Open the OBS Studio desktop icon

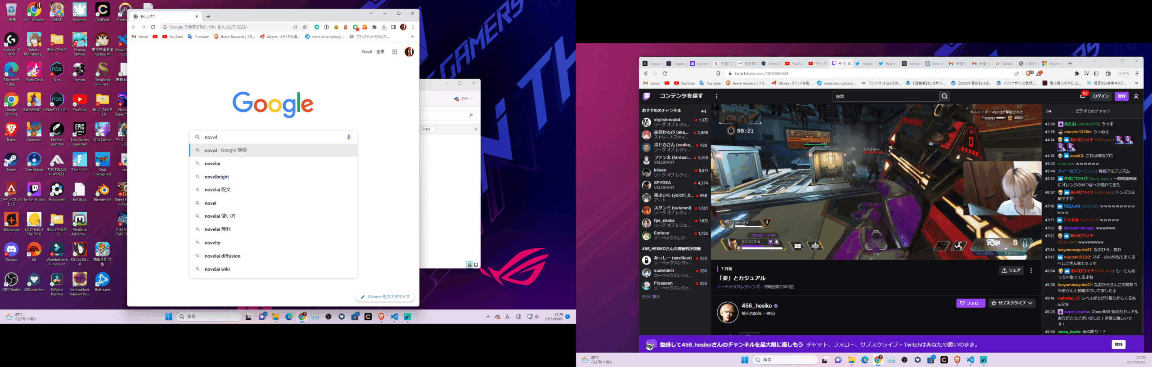point(11,281)
